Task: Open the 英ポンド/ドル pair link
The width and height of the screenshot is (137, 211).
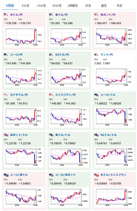Action: pyautogui.click(x=19, y=135)
